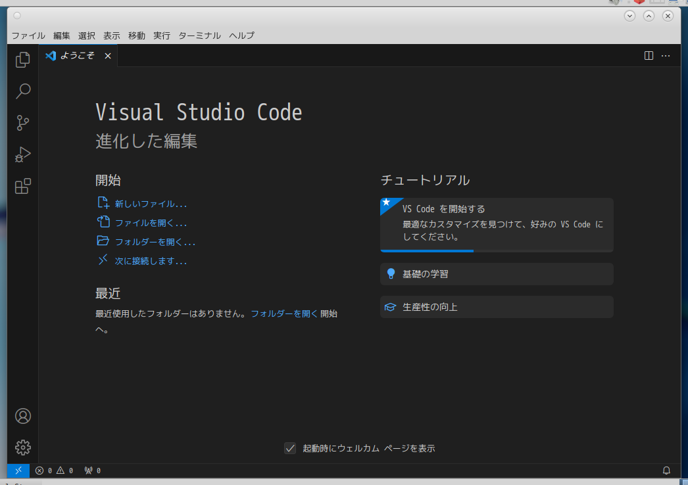Open the 編集 menu

coord(61,35)
